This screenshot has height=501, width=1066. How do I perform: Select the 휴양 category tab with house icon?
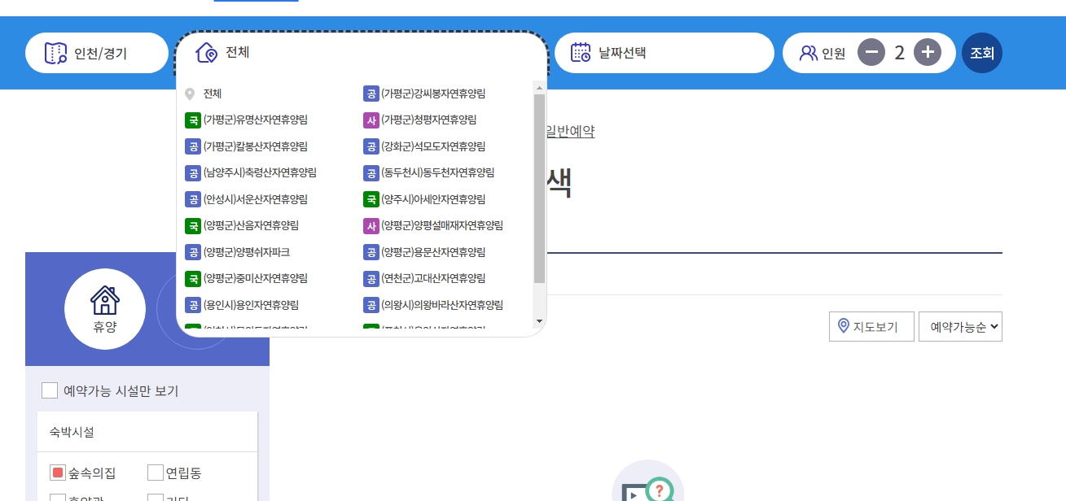click(x=105, y=309)
